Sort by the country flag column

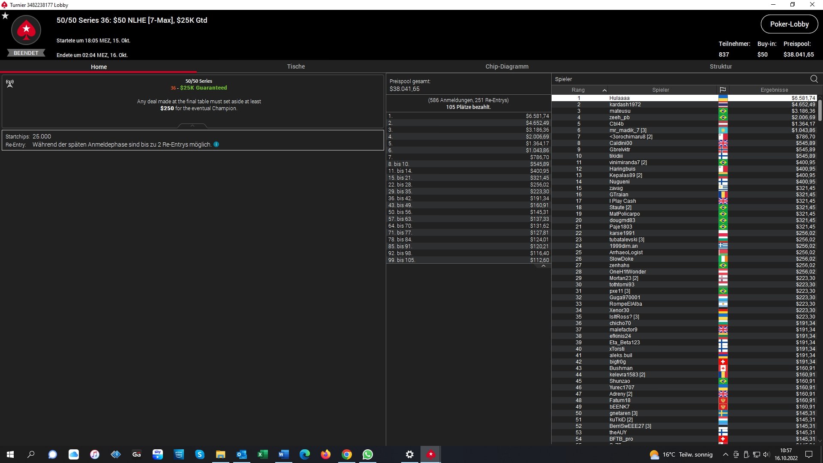[723, 90]
